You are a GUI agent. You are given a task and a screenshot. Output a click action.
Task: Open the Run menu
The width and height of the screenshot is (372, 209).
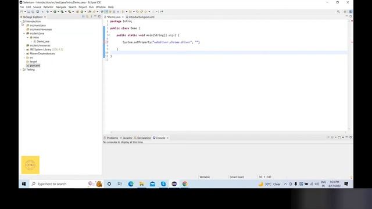click(x=91, y=7)
